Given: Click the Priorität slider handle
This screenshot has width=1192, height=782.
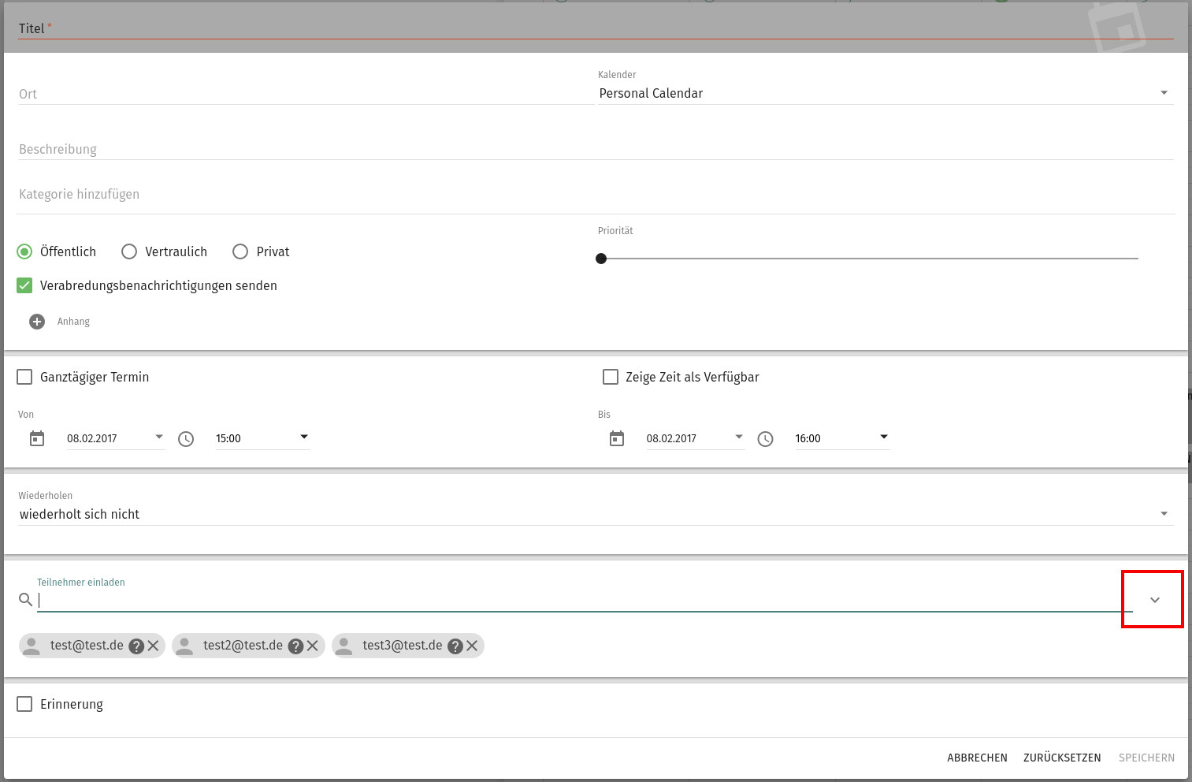Looking at the screenshot, I should point(601,259).
